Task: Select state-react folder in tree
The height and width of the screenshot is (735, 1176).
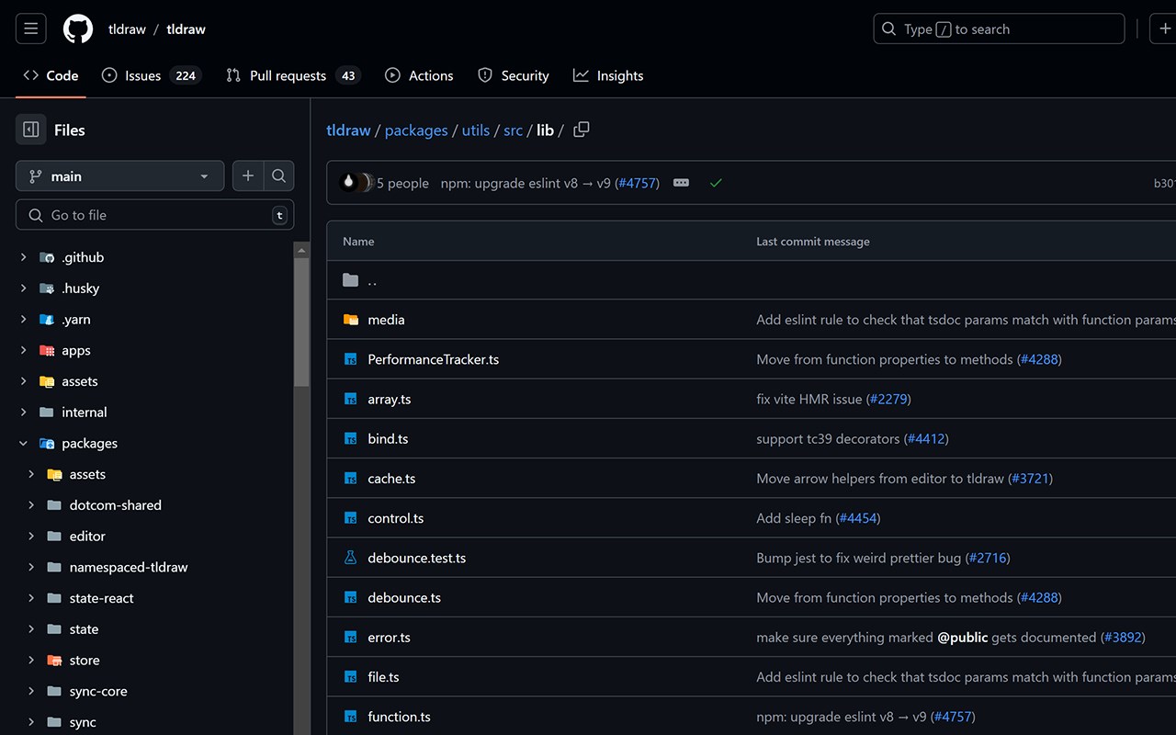Action: click(102, 598)
